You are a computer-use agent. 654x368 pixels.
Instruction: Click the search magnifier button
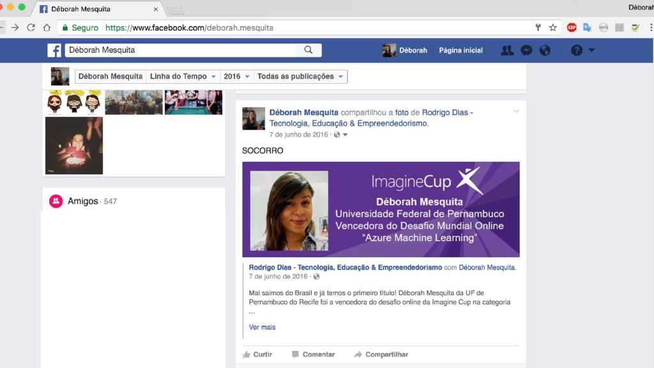coord(308,50)
